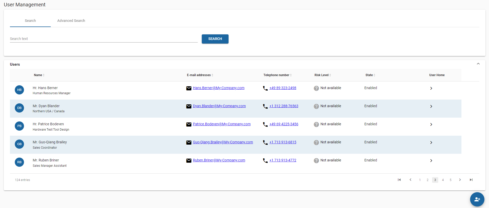Sort the table by Risk Level

pos(322,75)
